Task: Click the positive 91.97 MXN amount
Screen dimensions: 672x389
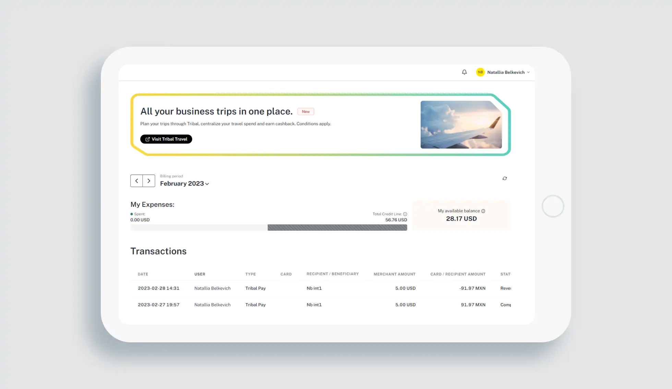Action: (x=473, y=305)
